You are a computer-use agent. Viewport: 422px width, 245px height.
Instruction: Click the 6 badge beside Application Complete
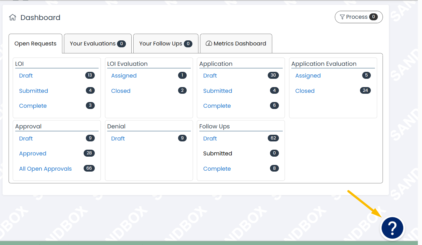click(274, 105)
